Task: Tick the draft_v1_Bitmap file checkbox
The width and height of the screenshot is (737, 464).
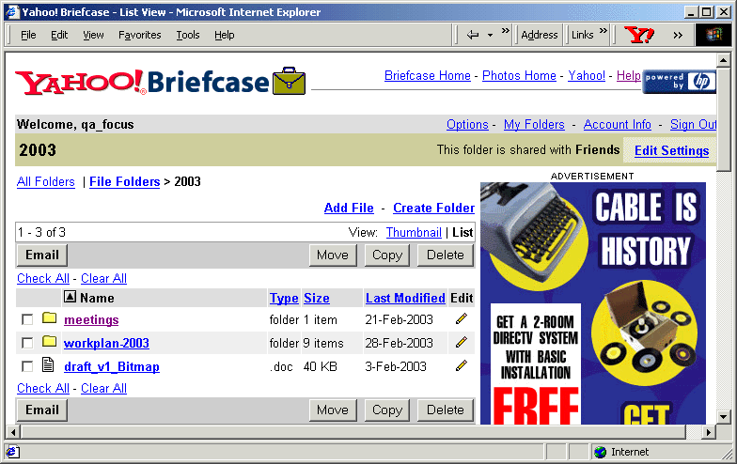Action: (x=27, y=366)
